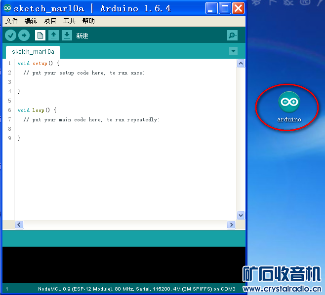Click empty line 3 in the editor

click(x=125, y=82)
